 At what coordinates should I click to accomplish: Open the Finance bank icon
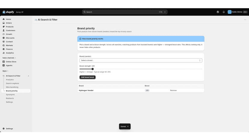coord(4,49)
